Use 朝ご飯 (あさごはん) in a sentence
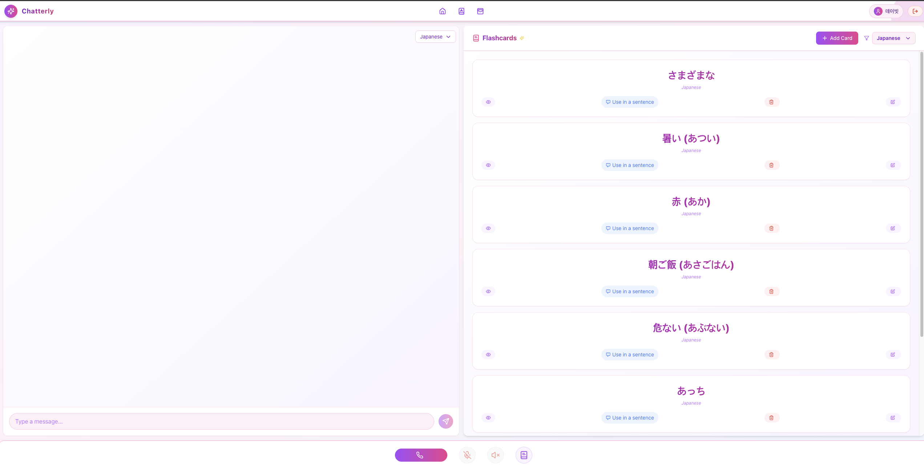The height and width of the screenshot is (466, 924). tap(629, 291)
